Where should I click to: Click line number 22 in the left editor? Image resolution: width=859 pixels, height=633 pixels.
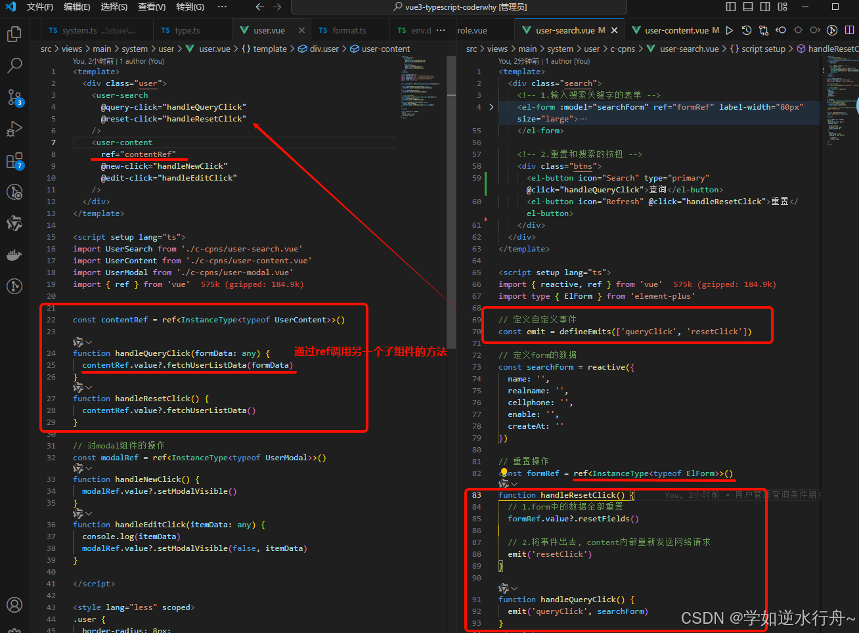pos(51,320)
